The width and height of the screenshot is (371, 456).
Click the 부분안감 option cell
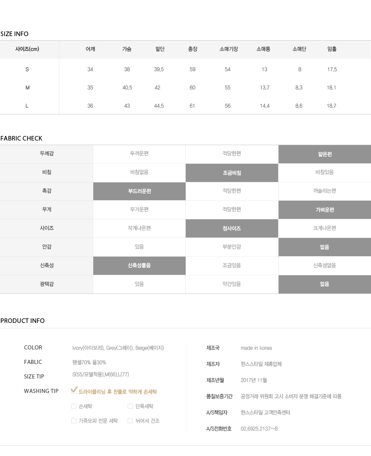(x=232, y=247)
